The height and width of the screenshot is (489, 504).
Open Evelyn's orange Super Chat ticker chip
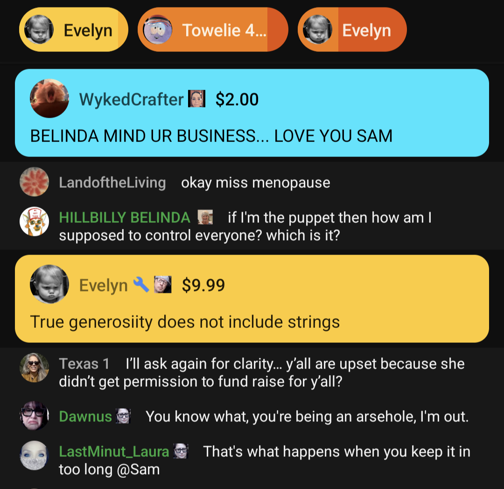(x=352, y=29)
